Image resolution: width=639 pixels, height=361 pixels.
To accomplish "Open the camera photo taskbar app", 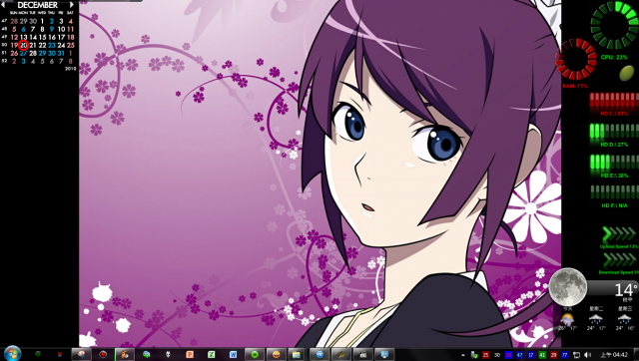I will click(362, 354).
